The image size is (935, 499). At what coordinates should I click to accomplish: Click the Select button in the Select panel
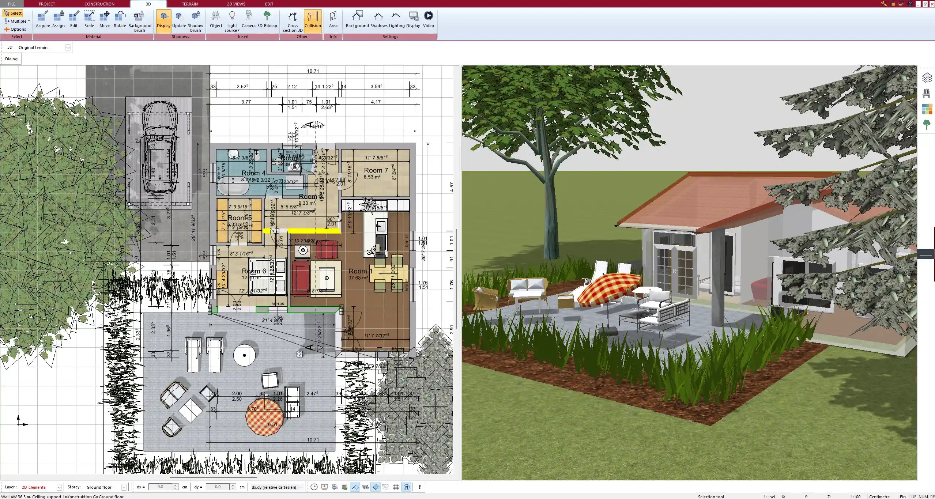[14, 13]
